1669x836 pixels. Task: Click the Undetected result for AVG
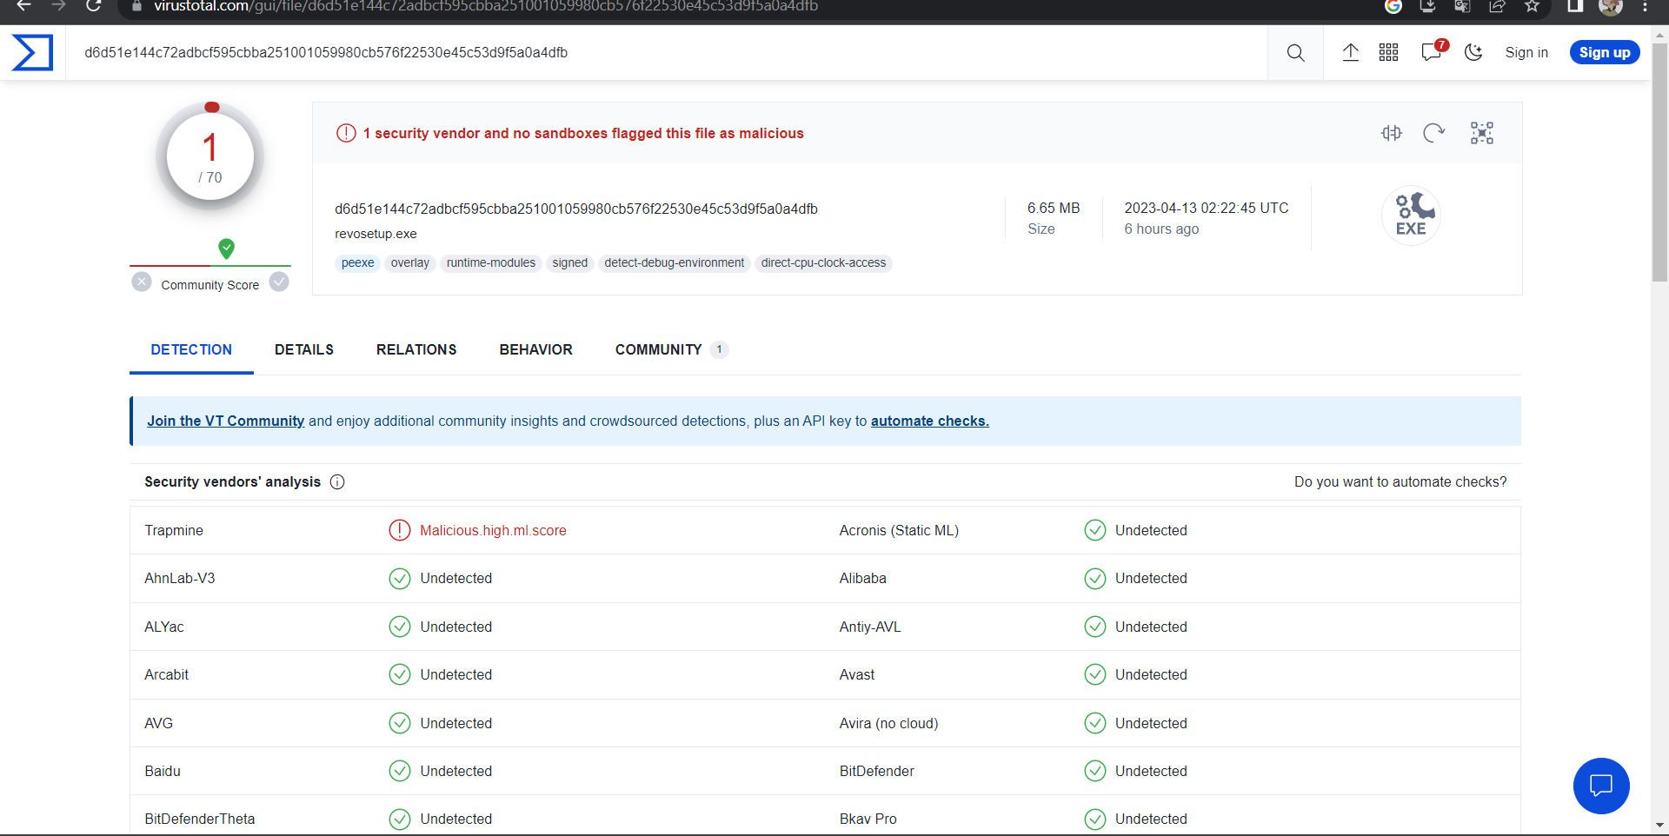click(456, 724)
